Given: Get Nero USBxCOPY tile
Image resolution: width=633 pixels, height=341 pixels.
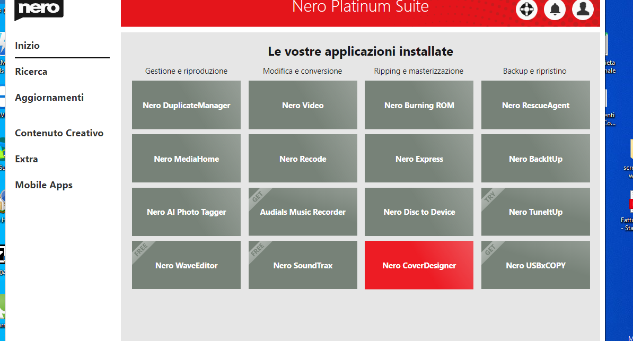Looking at the screenshot, I should click(x=535, y=265).
